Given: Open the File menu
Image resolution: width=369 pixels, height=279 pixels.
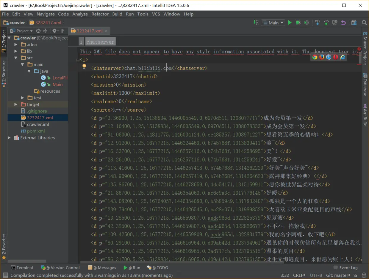Looking at the screenshot, I should pos(5,14).
